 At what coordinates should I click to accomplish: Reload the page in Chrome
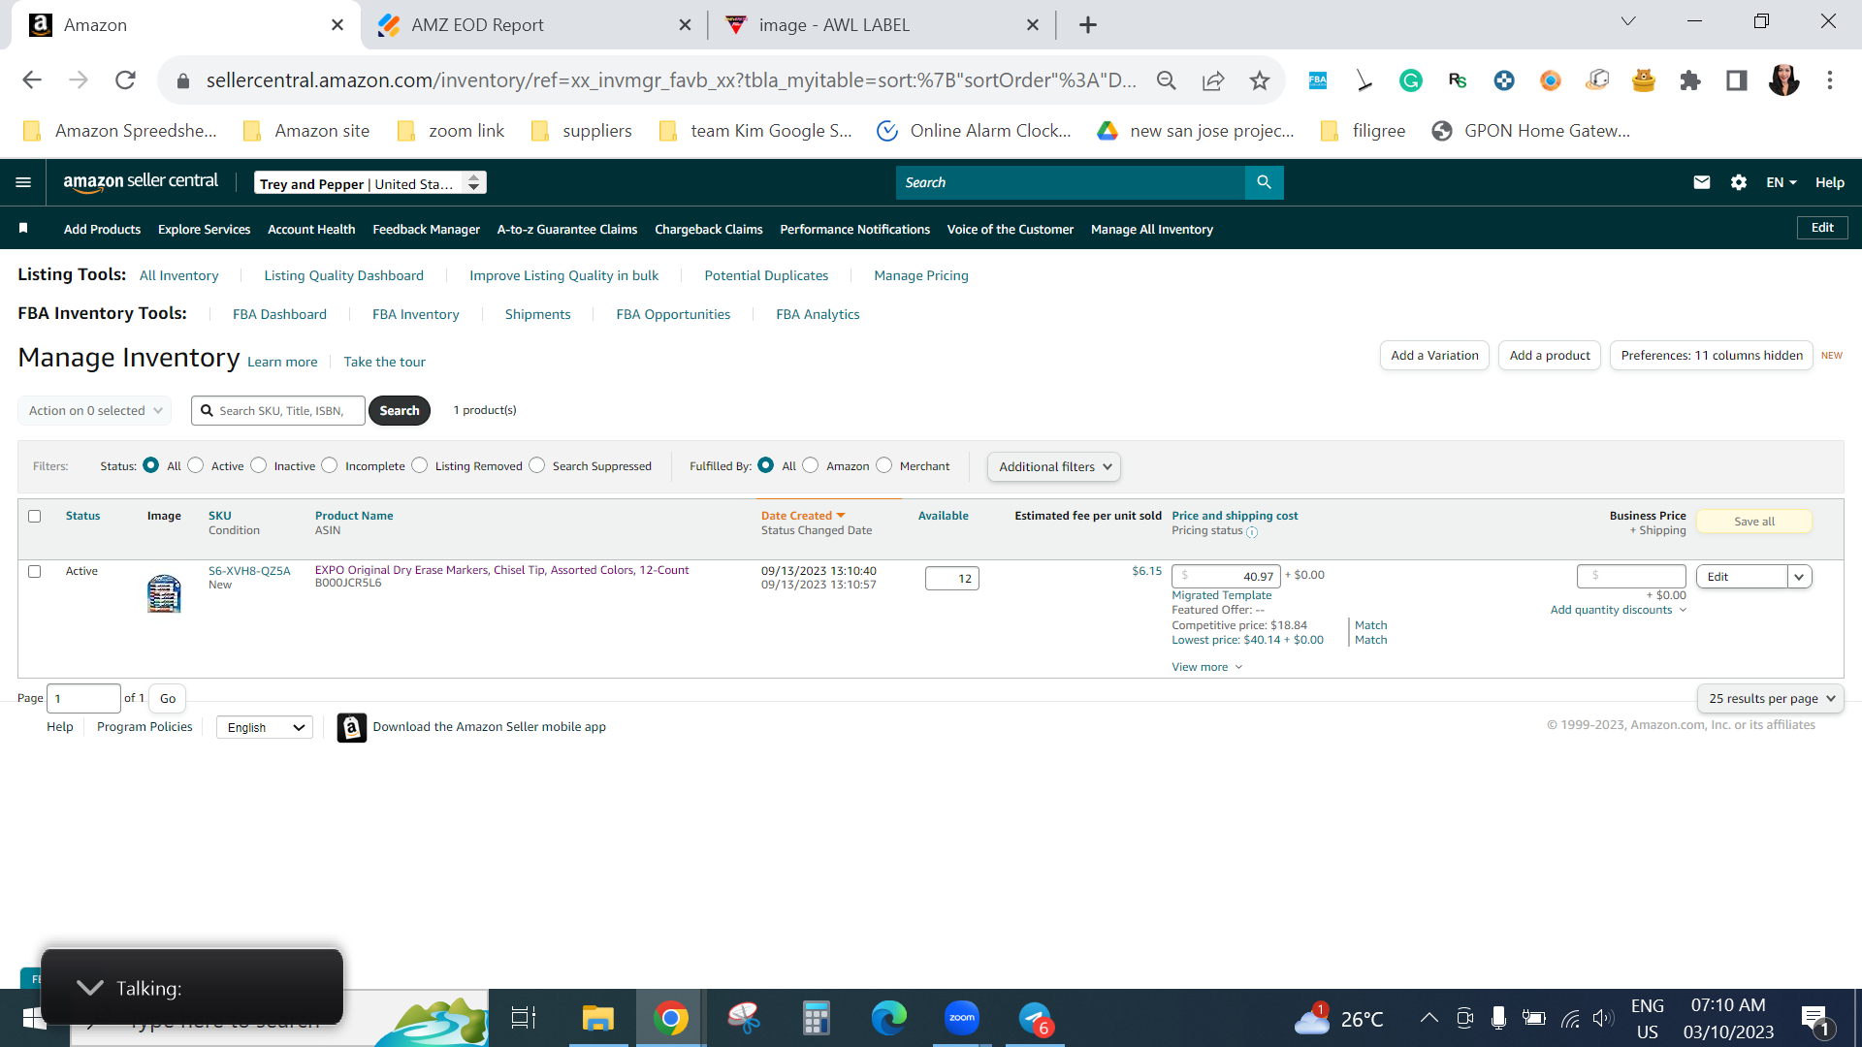coord(125,80)
